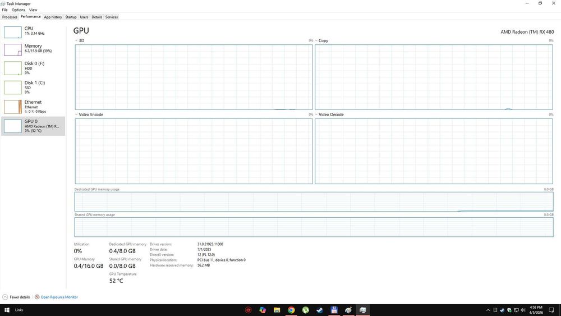Image resolution: width=561 pixels, height=316 pixels.
Task: Click the 0.4/16.0 GB GPU Memory value
Action: point(89,266)
